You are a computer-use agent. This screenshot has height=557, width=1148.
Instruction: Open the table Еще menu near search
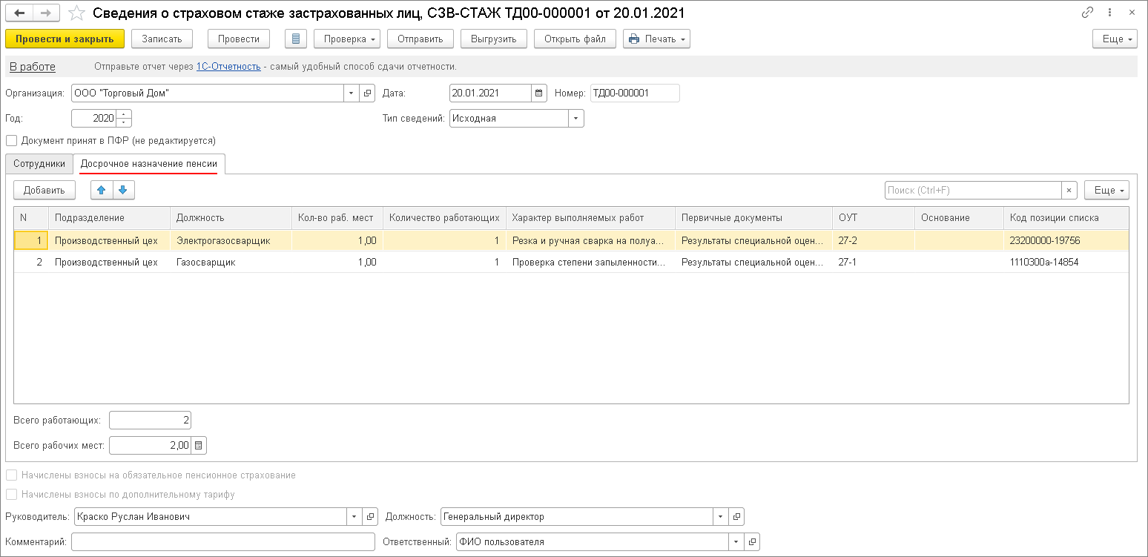tap(1106, 191)
